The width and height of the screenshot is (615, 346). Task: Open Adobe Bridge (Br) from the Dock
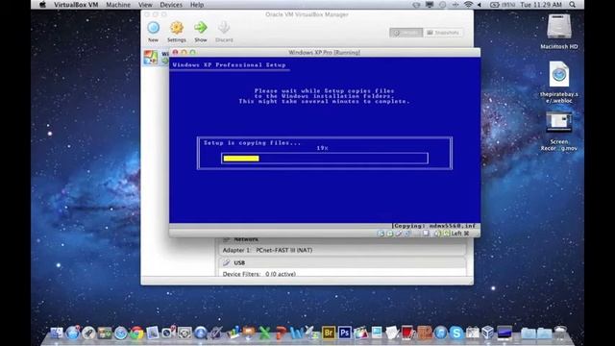pyautogui.click(x=329, y=334)
